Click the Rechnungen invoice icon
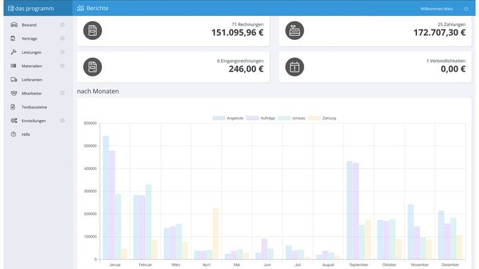 point(92,31)
